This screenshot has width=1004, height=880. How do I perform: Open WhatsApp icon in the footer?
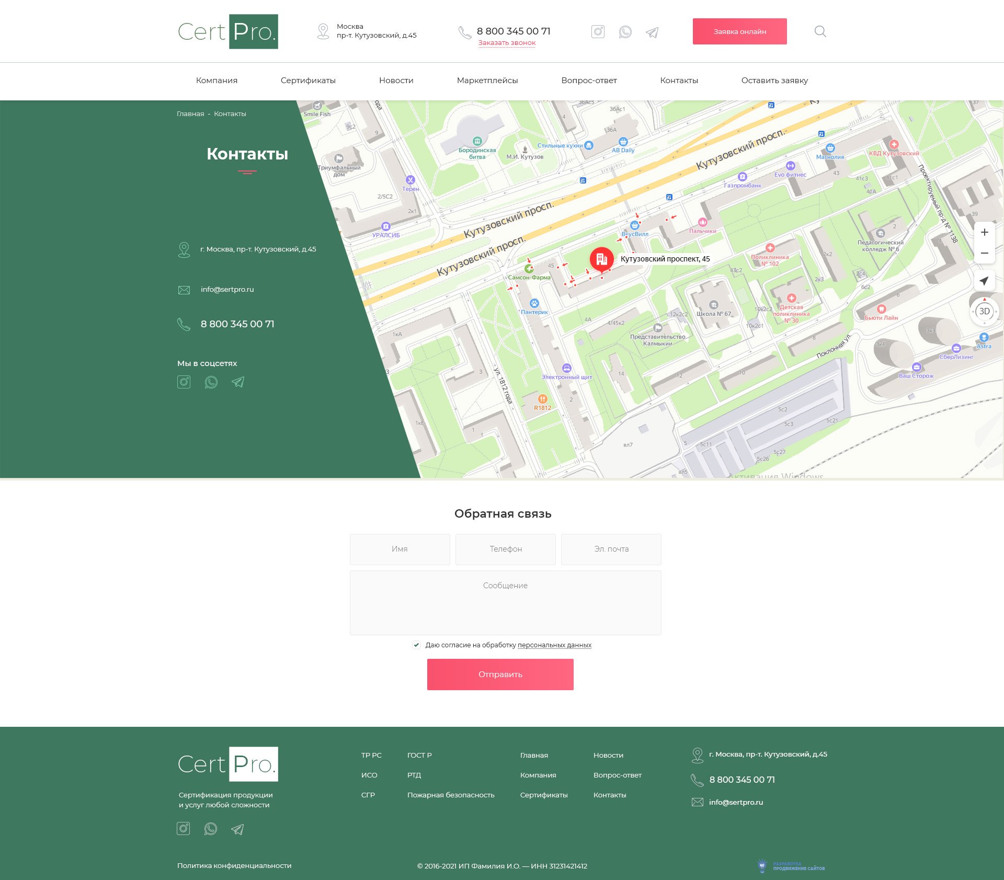pos(210,829)
